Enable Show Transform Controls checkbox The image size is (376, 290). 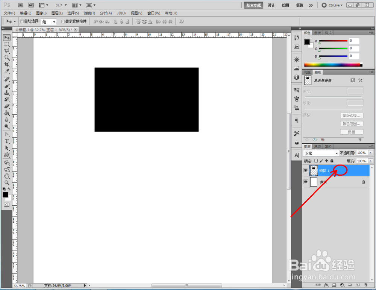(x=63, y=21)
